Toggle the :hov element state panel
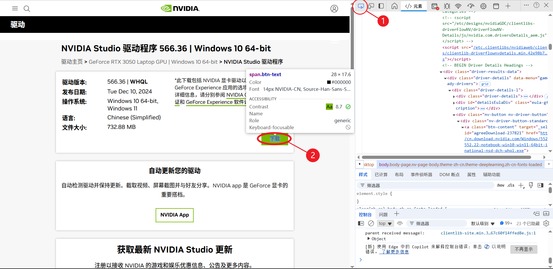553x269 pixels. pyautogui.click(x=501, y=185)
